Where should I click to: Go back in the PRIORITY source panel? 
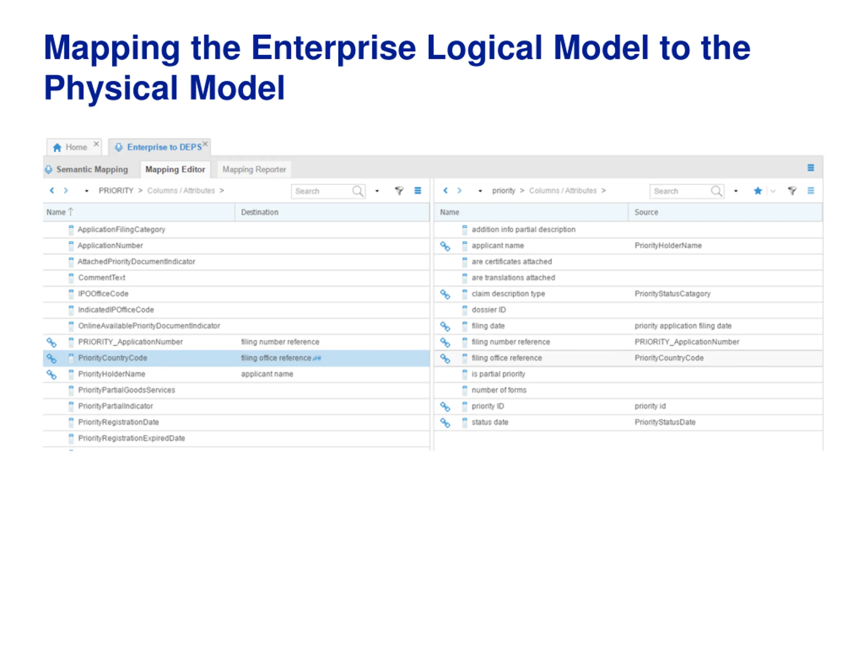tap(52, 190)
